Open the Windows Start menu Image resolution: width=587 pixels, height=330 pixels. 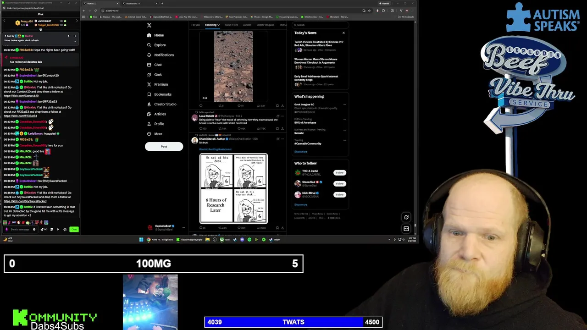pyautogui.click(x=141, y=240)
